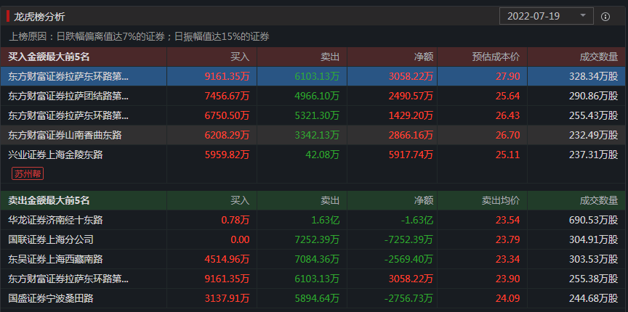
Task: Select the 东方财富证券拉萨团结路第... row
Action: tap(314, 96)
